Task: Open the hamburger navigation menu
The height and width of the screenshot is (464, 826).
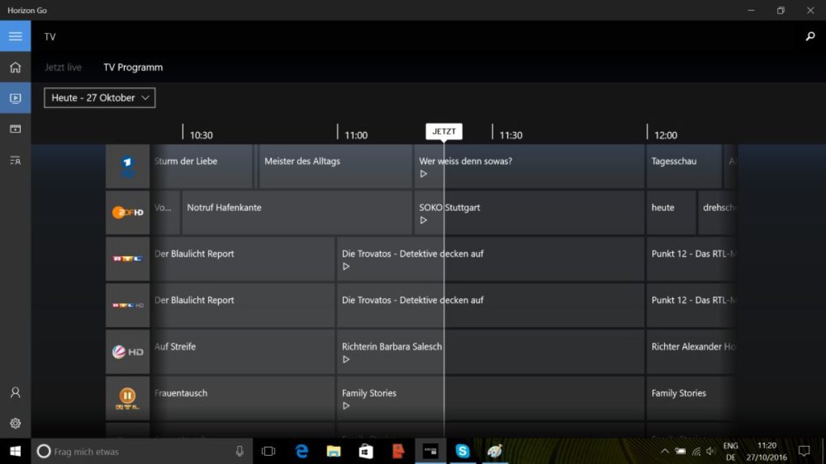Action: tap(15, 36)
